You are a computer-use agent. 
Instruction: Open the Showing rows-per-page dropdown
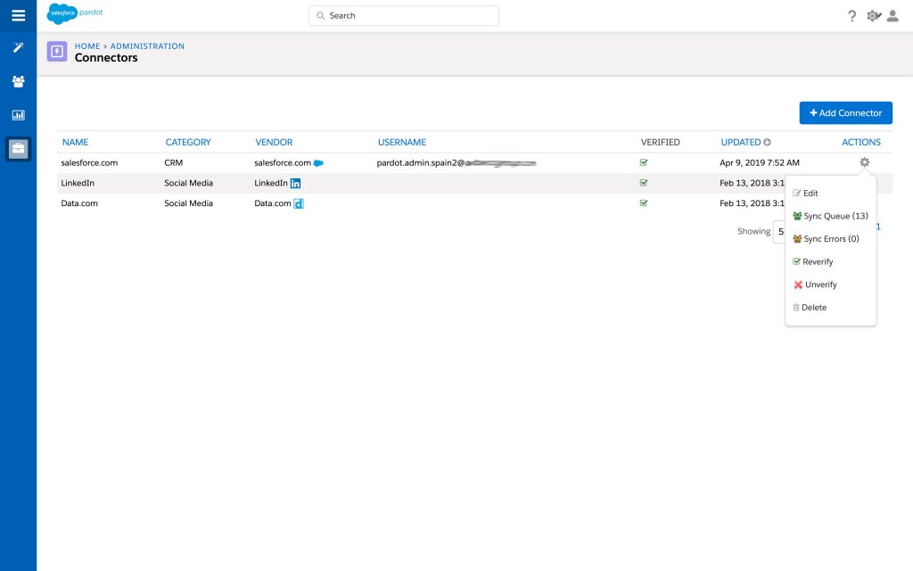(x=779, y=231)
